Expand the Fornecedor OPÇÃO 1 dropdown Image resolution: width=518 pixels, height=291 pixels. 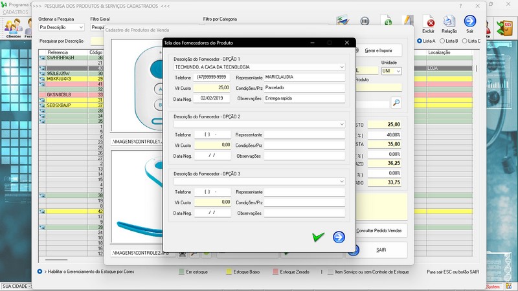click(341, 67)
